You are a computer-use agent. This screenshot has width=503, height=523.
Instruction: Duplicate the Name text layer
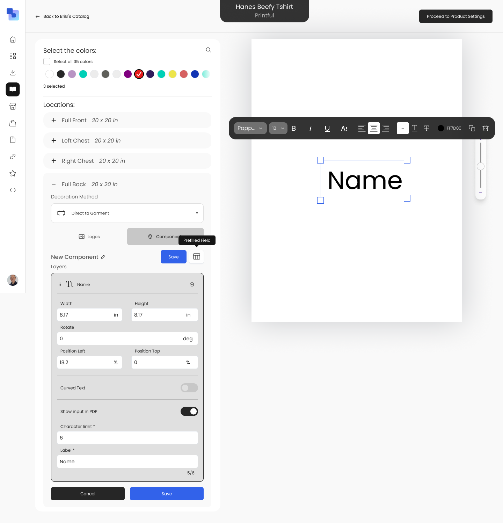click(x=472, y=128)
